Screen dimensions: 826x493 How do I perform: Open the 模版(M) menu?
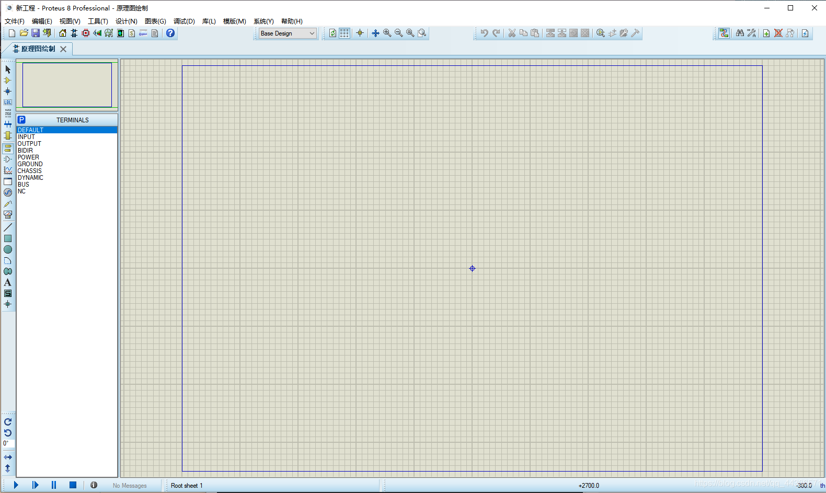coord(235,21)
